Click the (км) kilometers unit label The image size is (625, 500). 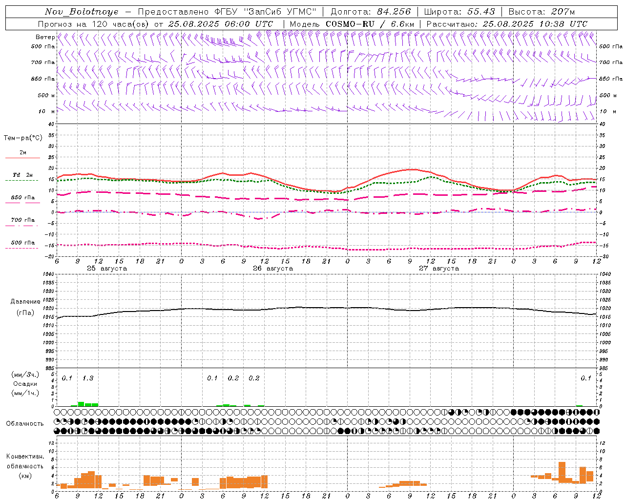pos(25,476)
